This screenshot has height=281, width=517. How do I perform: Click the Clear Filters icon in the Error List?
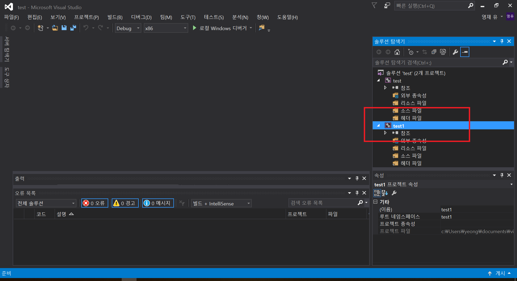click(x=182, y=203)
